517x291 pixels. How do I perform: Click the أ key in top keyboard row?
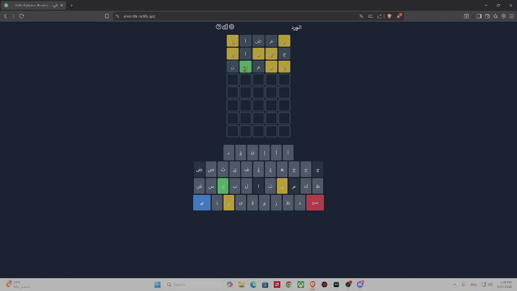coord(276,153)
